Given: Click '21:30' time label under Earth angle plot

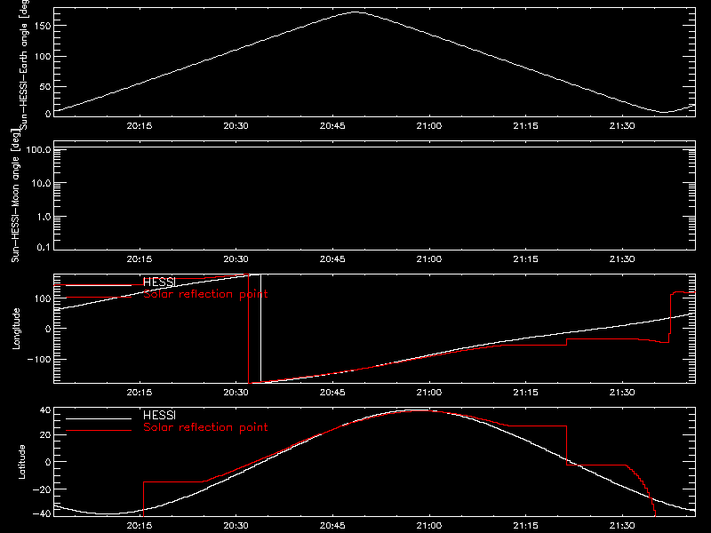Looking at the screenshot, I should 622,126.
